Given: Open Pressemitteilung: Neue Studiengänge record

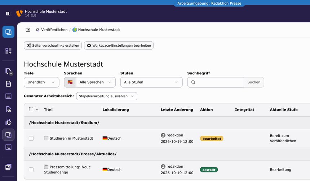Looking at the screenshot, I should pos(67,170).
